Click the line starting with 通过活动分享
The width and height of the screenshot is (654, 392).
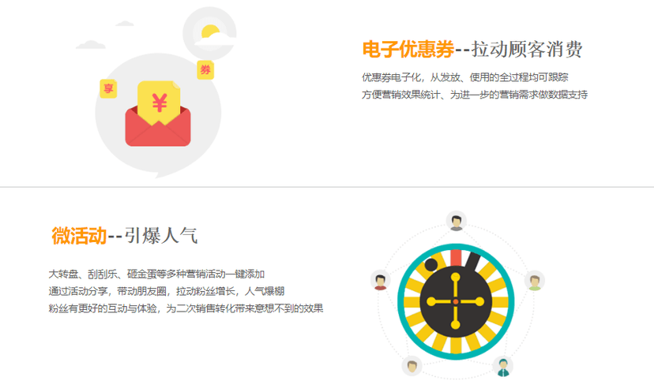pyautogui.click(x=167, y=291)
